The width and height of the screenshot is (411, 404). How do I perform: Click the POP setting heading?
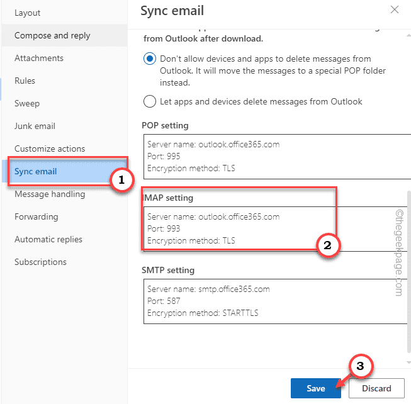pyautogui.click(x=165, y=125)
